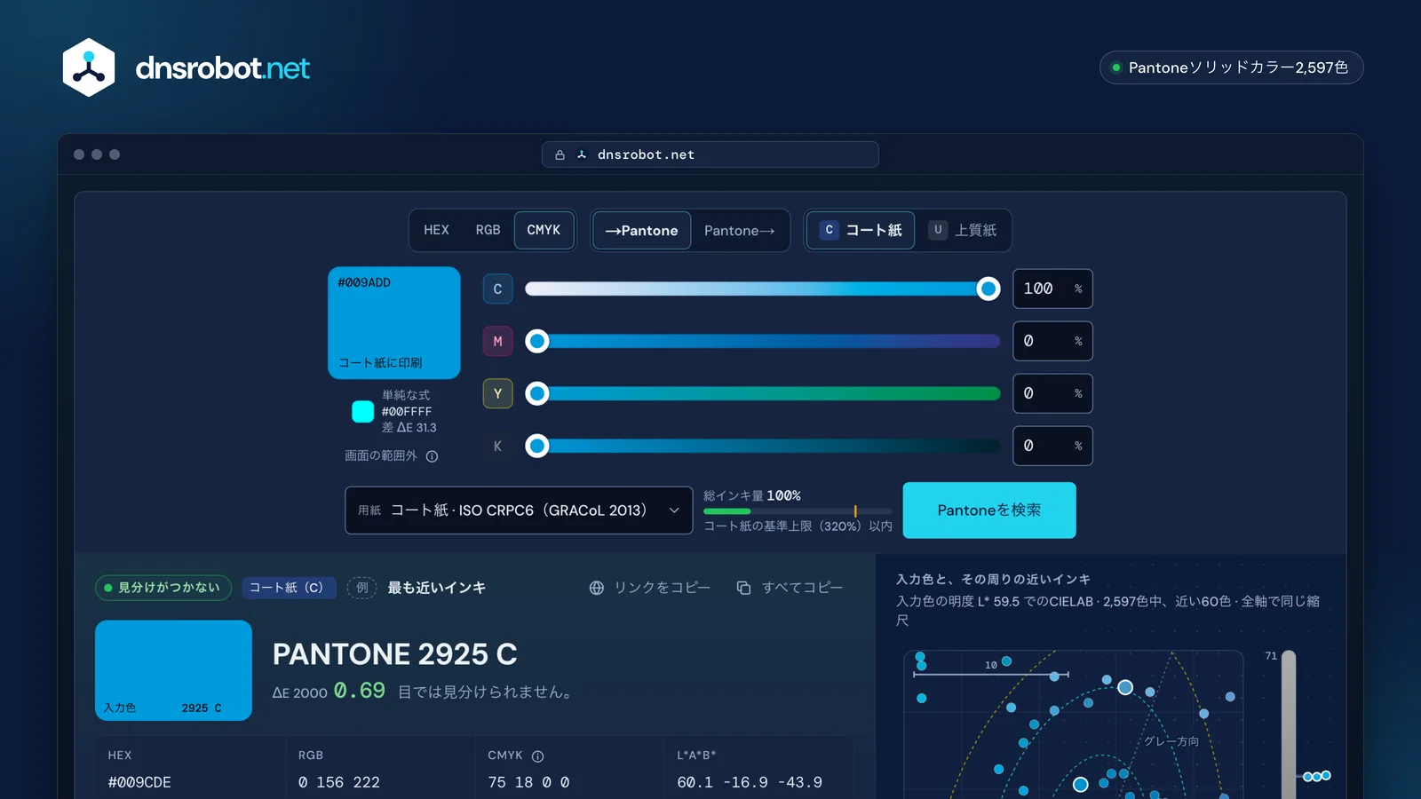Screen dimensions: 1421x799
Task: Click the yellow slider handle
Action: (x=537, y=393)
